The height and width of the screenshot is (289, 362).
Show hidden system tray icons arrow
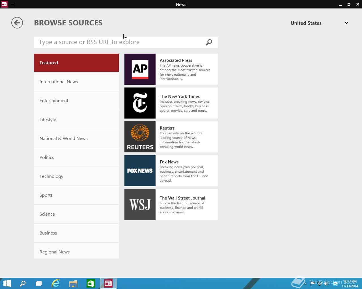click(305, 284)
